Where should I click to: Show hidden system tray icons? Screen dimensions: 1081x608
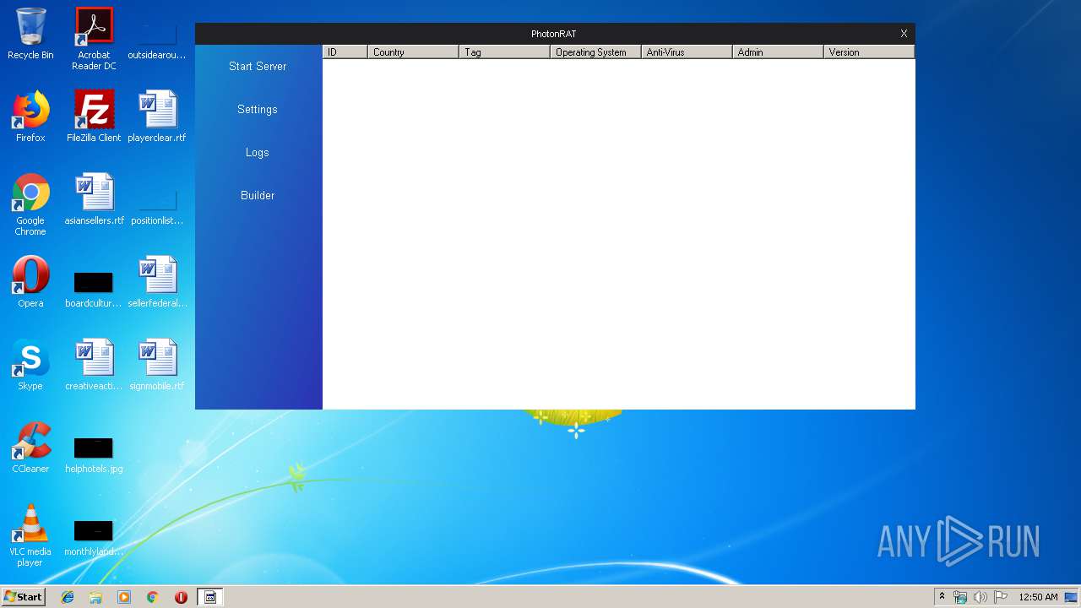[942, 597]
